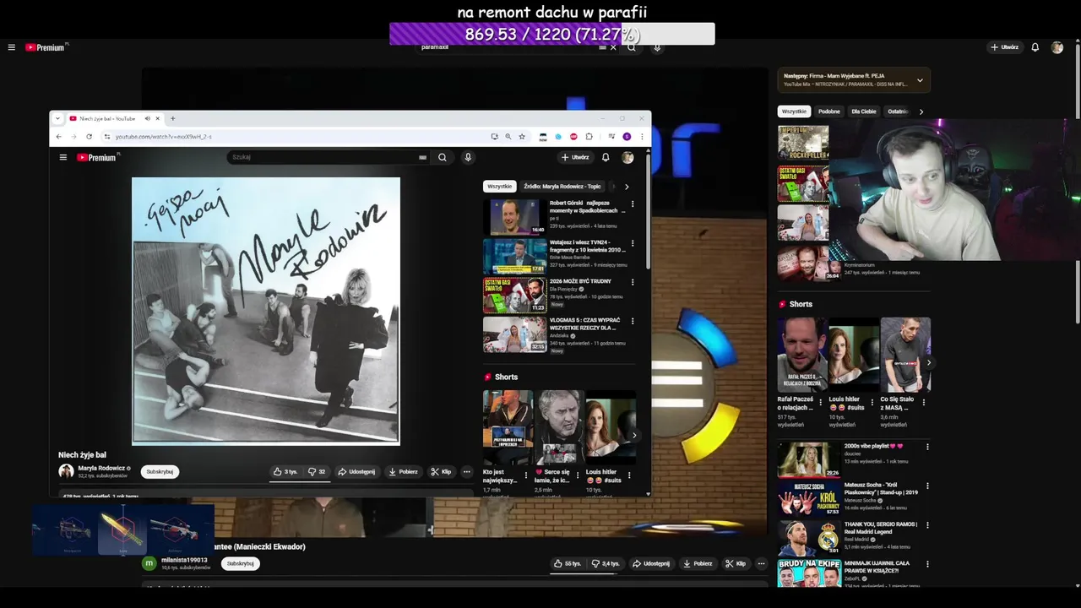Subscribe to milanista199013 with 'Subskrybuj'
Screen dimensions: 1081x608
click(x=240, y=563)
